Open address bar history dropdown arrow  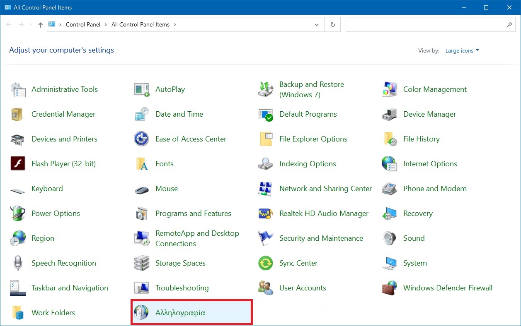coord(317,25)
